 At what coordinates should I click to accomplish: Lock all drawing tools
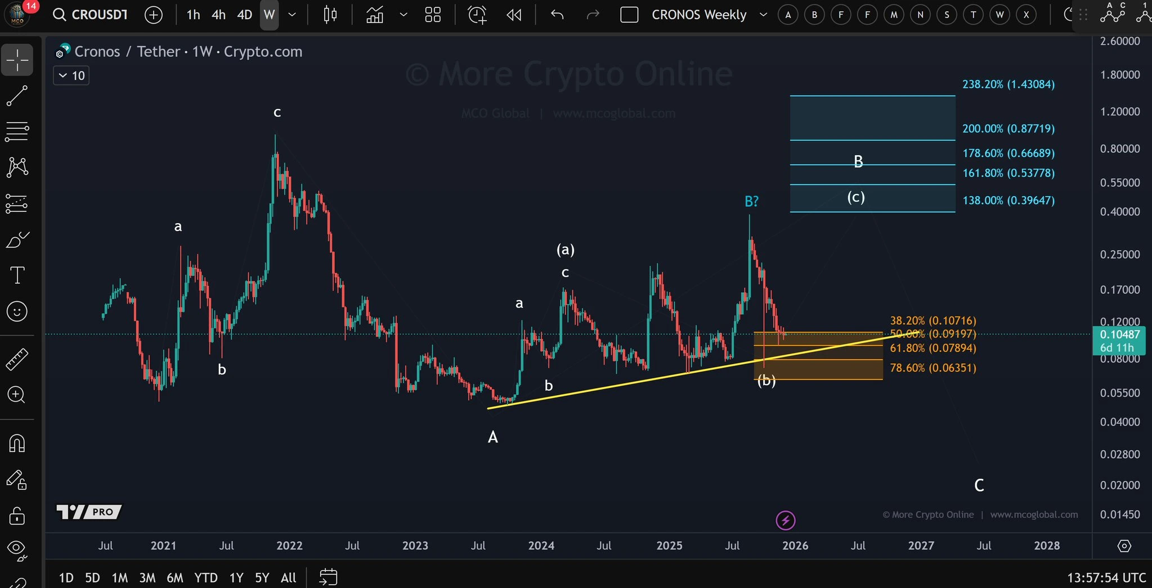point(17,515)
